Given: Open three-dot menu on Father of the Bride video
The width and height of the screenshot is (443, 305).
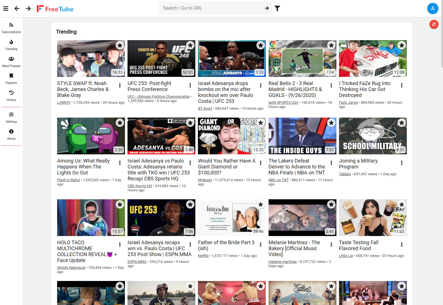Looking at the screenshot, I should [260, 244].
